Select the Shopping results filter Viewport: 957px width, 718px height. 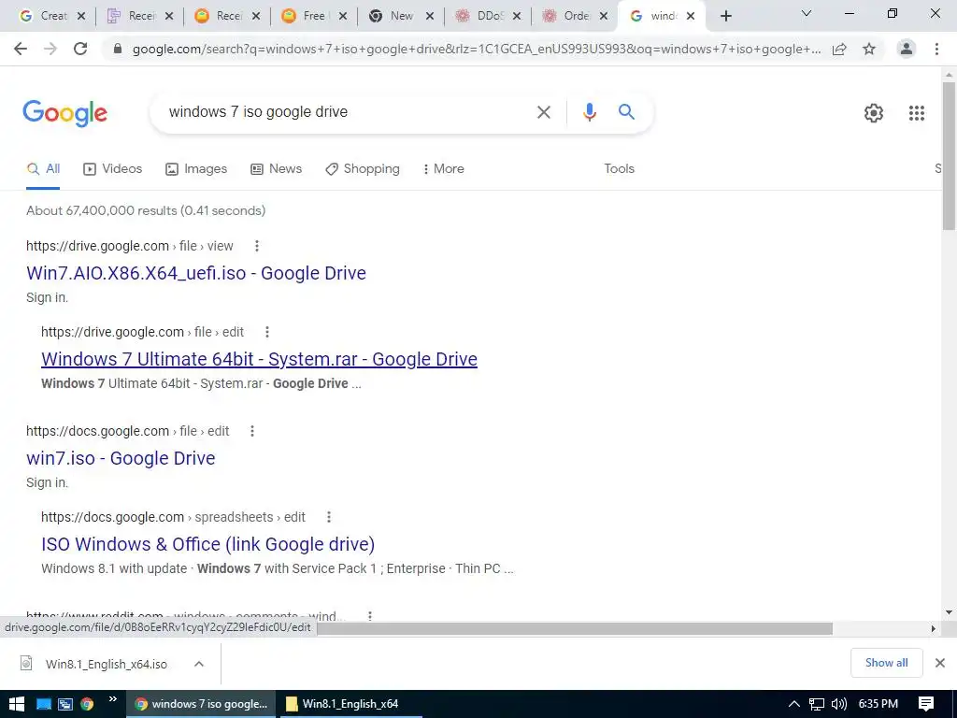pos(363,169)
